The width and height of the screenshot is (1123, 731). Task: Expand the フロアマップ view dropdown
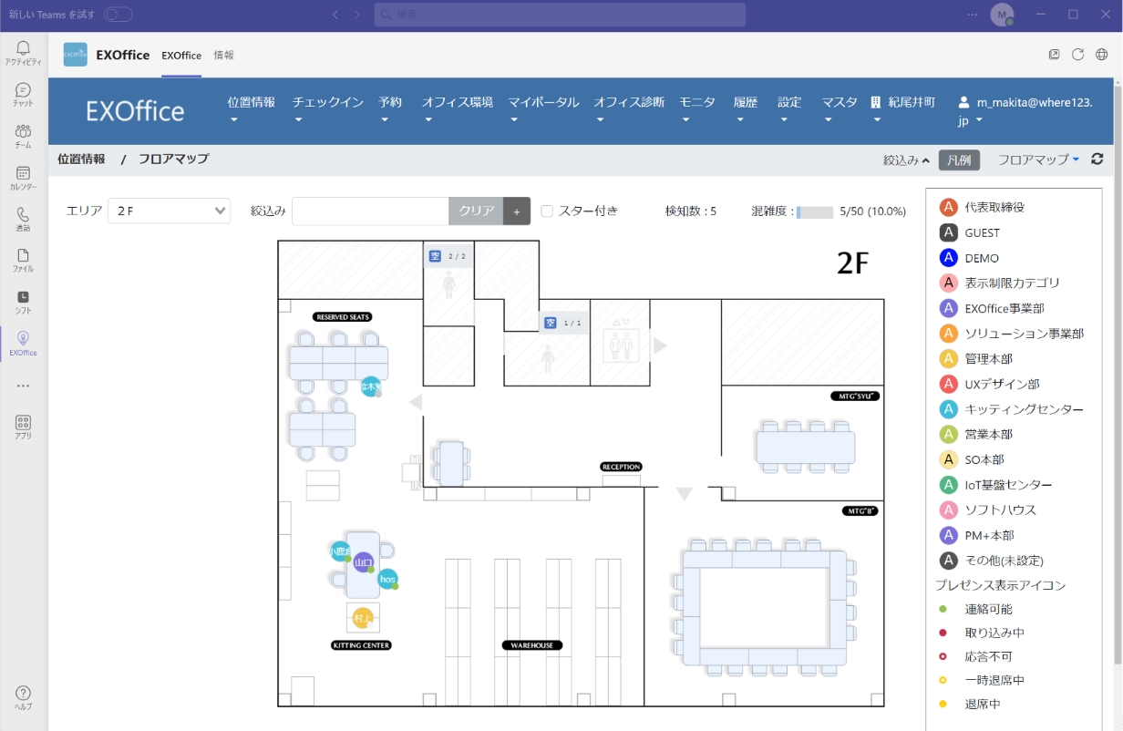1038,160
